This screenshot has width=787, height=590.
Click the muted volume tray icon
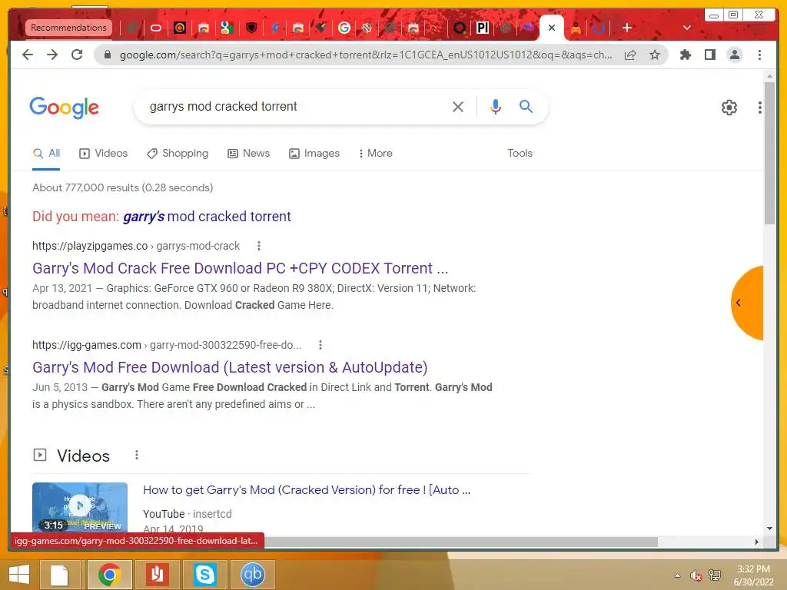pyautogui.click(x=696, y=575)
